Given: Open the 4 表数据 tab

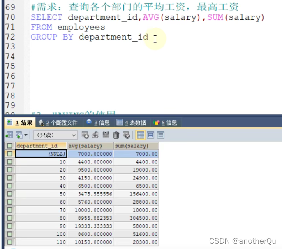Looking at the screenshot, I should 131,123.
